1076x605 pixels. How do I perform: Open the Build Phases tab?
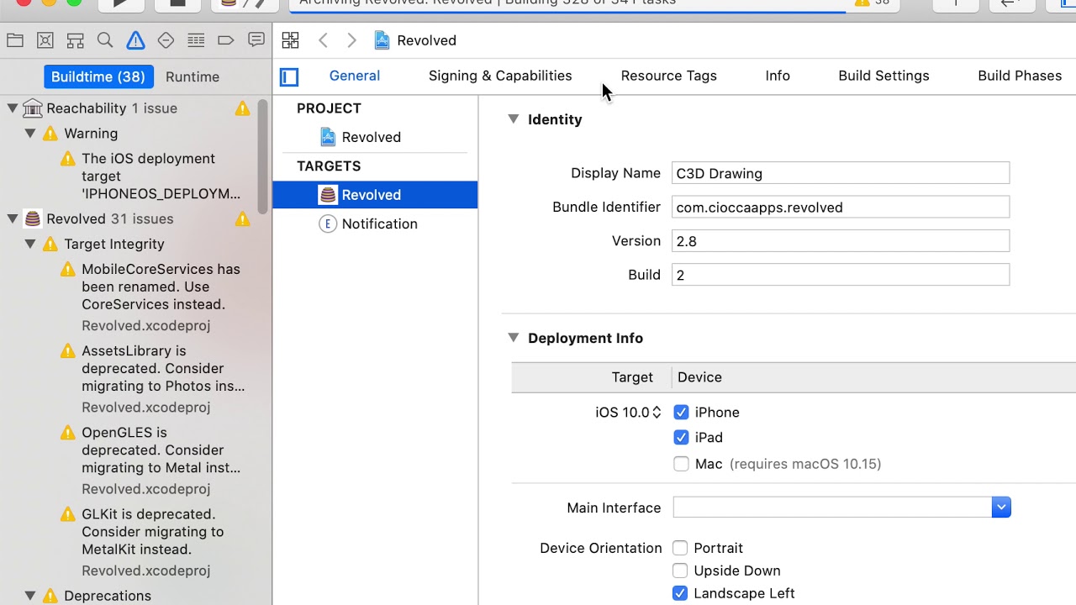point(1020,76)
